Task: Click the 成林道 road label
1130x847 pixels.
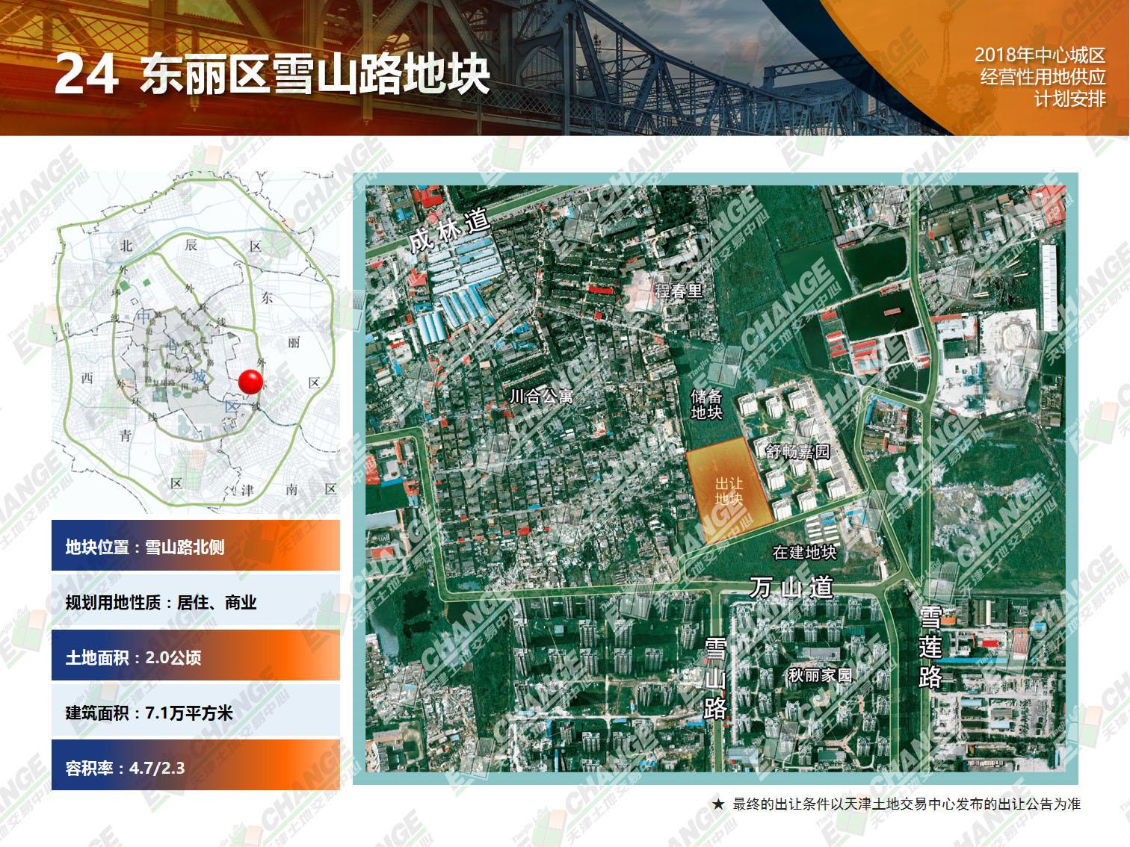Action: 448,232
